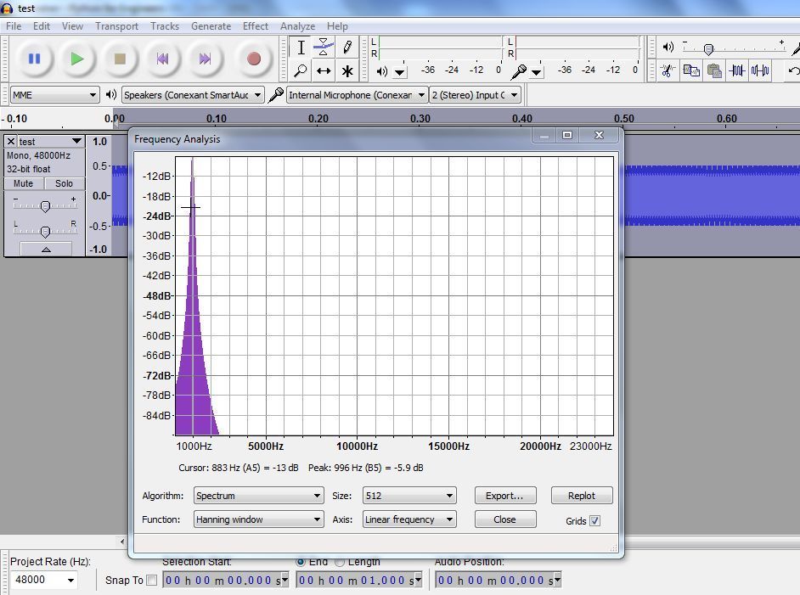
Task: Open the File menu
Action: [x=14, y=26]
